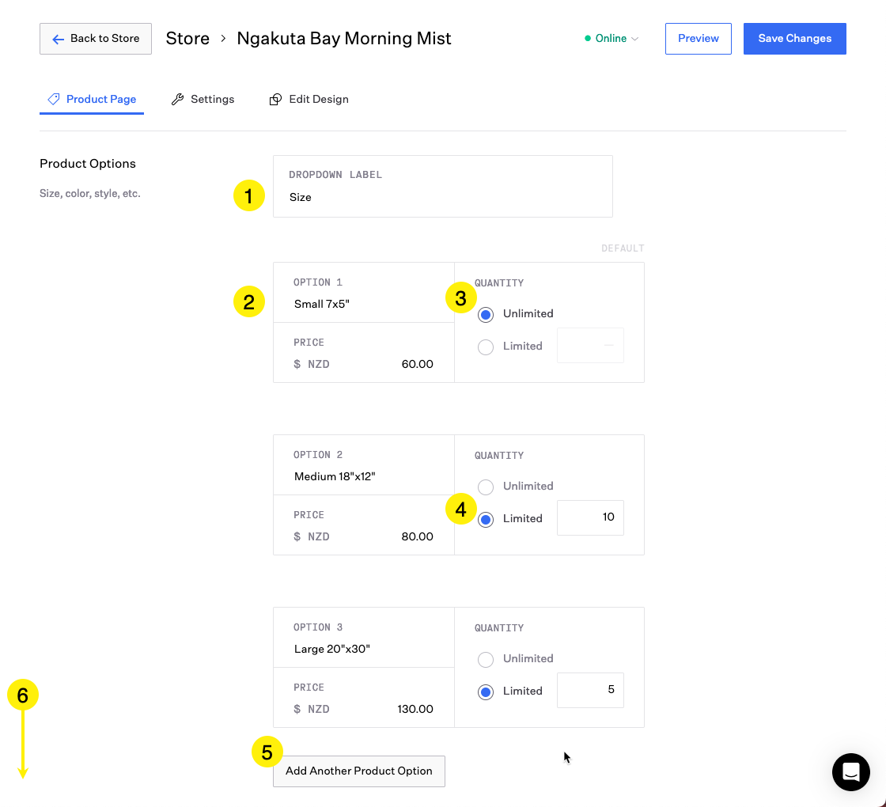
Task: Click the Edit Design paint icon
Action: pyautogui.click(x=275, y=100)
